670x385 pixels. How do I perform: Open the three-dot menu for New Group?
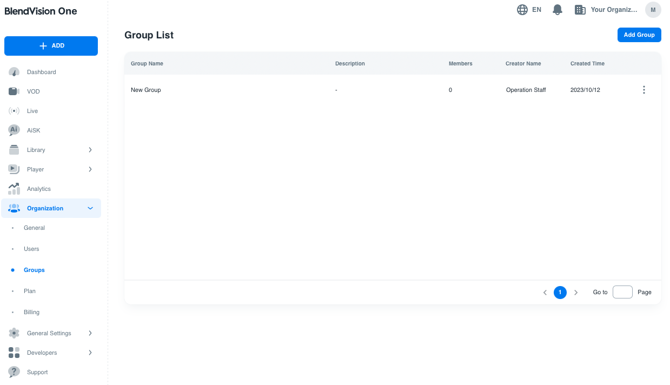pos(644,90)
